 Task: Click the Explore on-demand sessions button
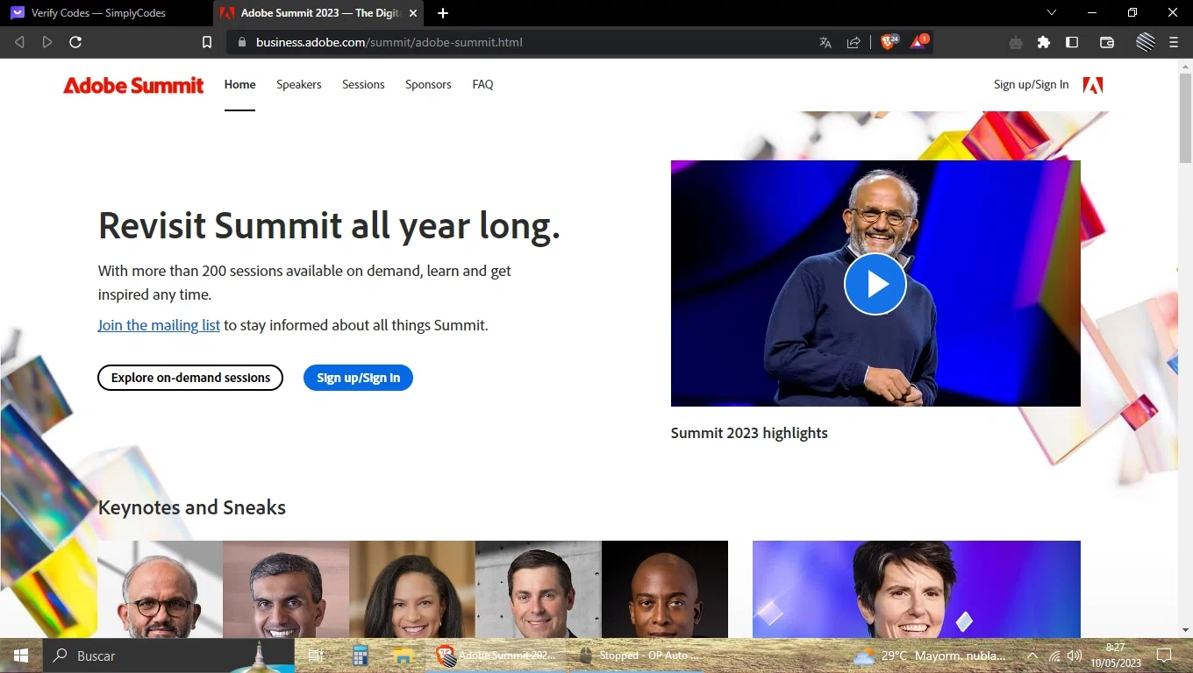click(190, 378)
